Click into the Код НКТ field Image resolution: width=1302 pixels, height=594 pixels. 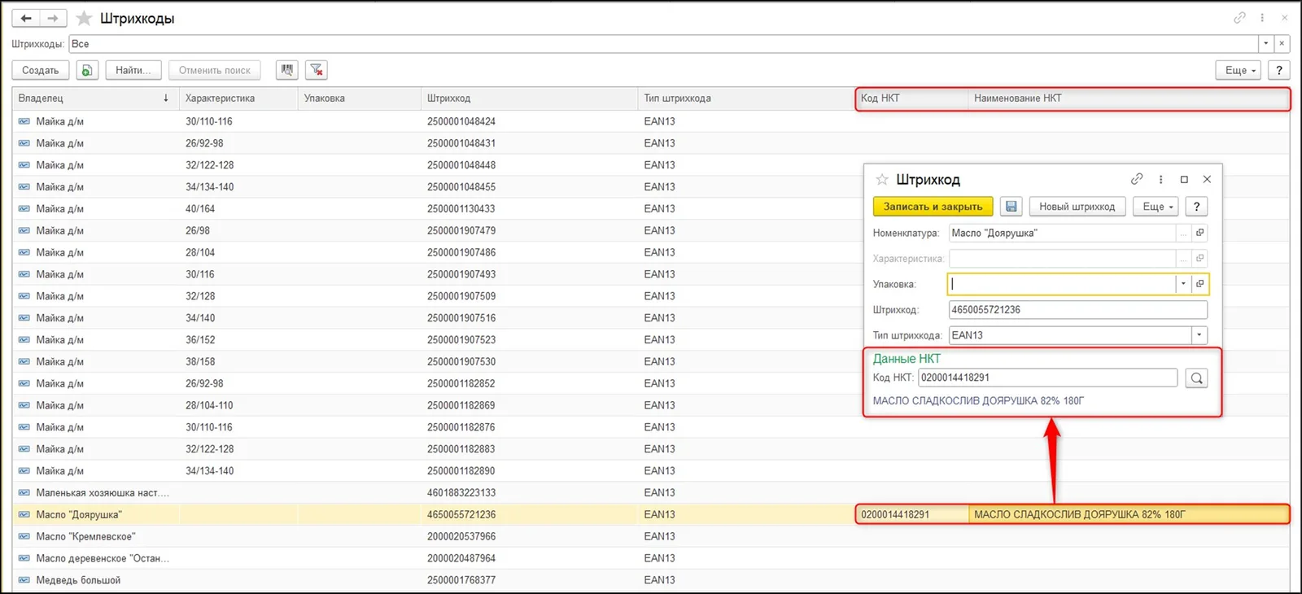pos(1047,378)
